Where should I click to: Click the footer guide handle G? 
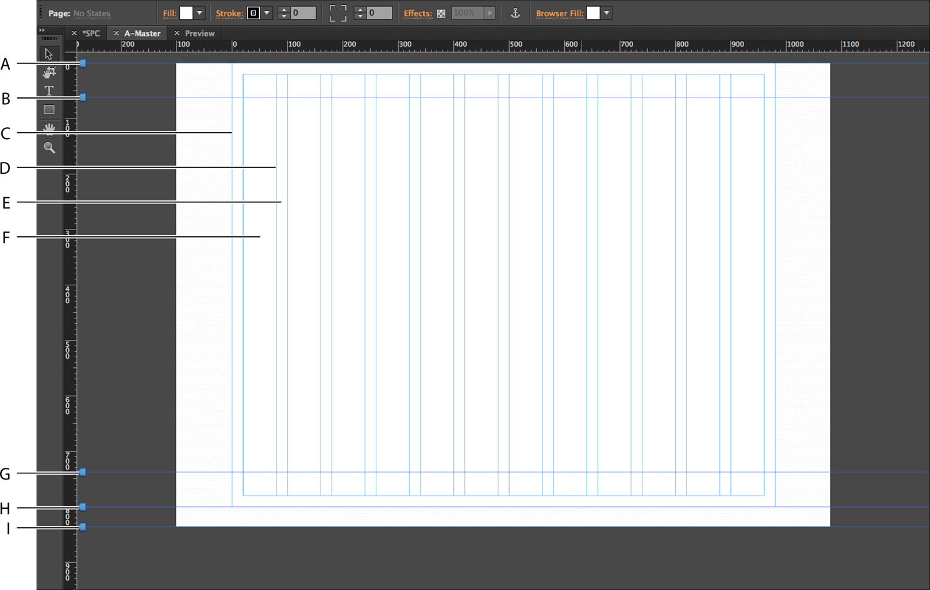(82, 473)
